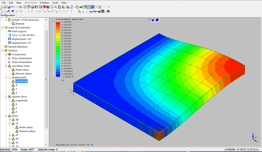Click the legend range handle at top

[54, 22]
